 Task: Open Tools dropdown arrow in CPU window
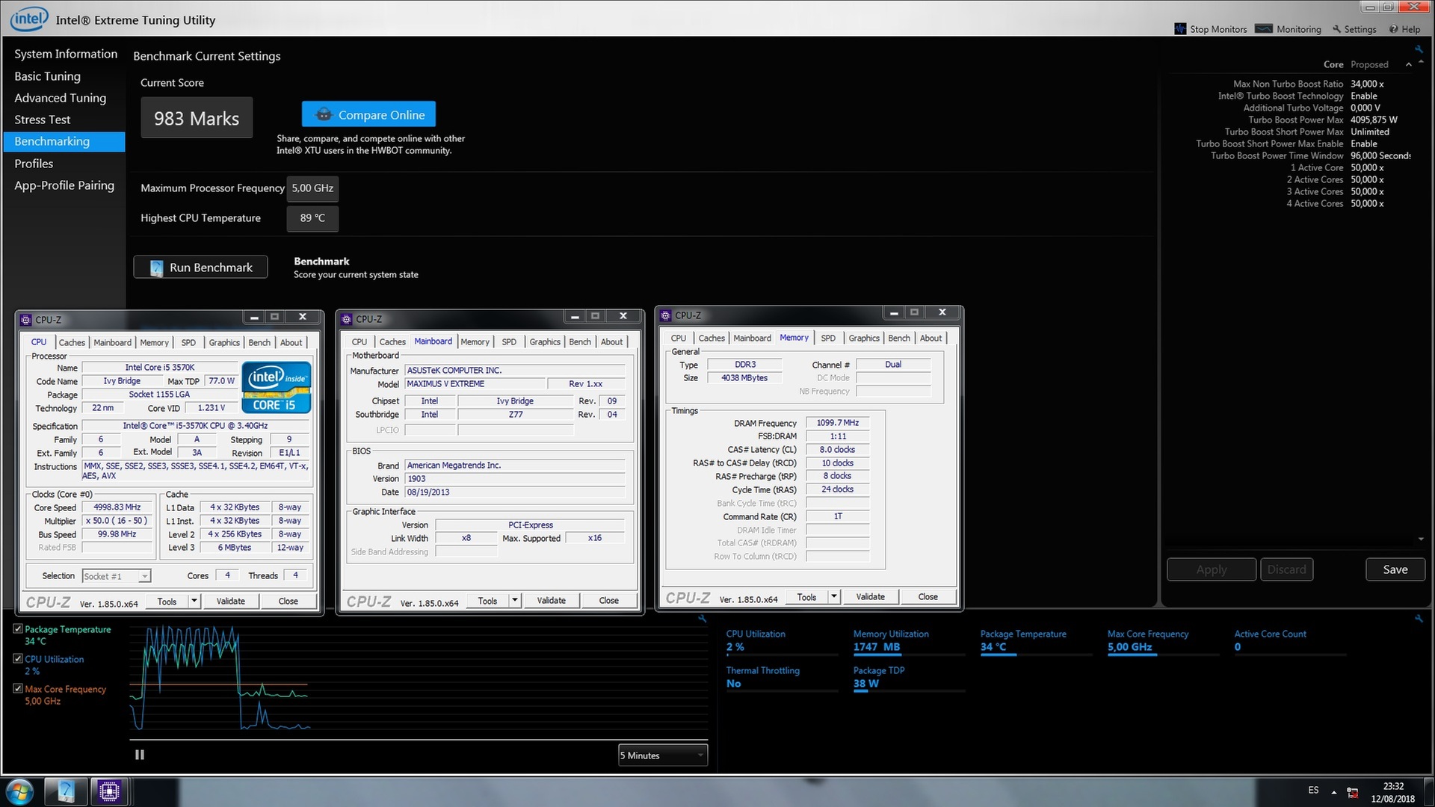point(194,601)
